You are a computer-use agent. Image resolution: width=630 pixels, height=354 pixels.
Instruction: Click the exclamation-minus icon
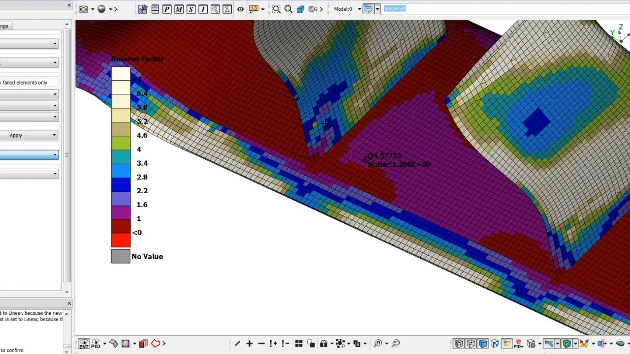pos(285,344)
